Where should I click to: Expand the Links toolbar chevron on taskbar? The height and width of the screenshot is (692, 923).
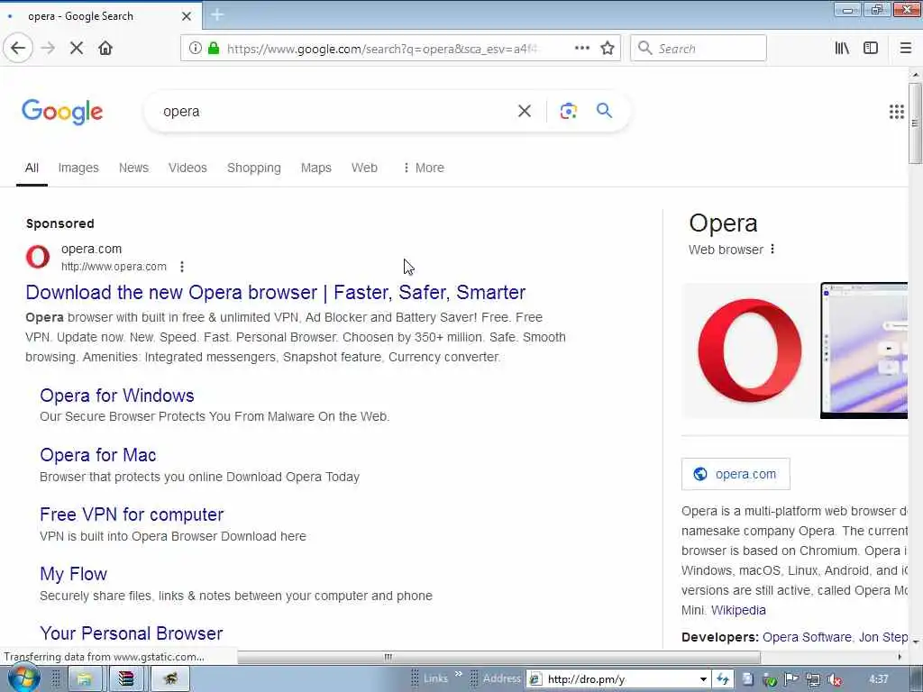click(x=459, y=674)
